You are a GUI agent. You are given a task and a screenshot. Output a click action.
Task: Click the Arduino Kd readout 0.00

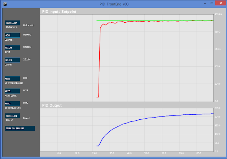26,103
